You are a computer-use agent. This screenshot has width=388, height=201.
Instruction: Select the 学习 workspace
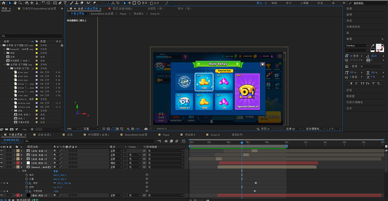tap(289, 3)
